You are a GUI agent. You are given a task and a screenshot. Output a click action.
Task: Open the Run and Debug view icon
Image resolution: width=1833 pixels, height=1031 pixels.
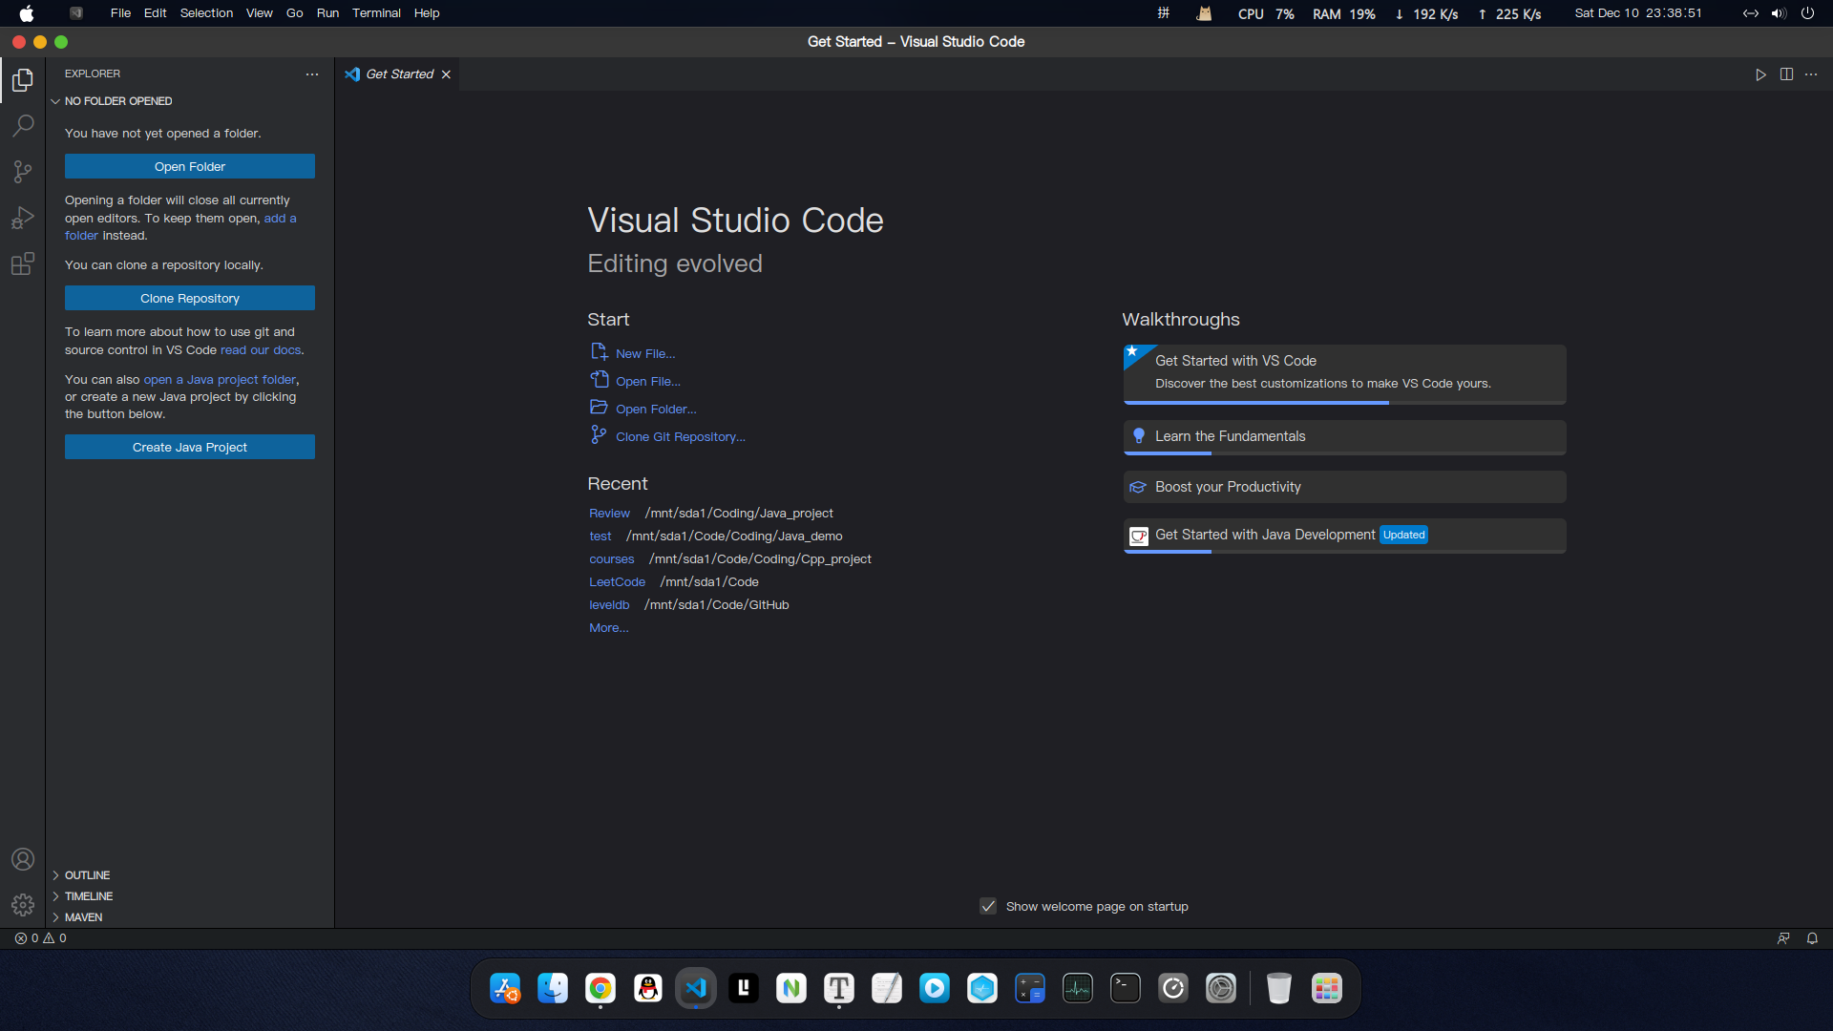pos(23,218)
